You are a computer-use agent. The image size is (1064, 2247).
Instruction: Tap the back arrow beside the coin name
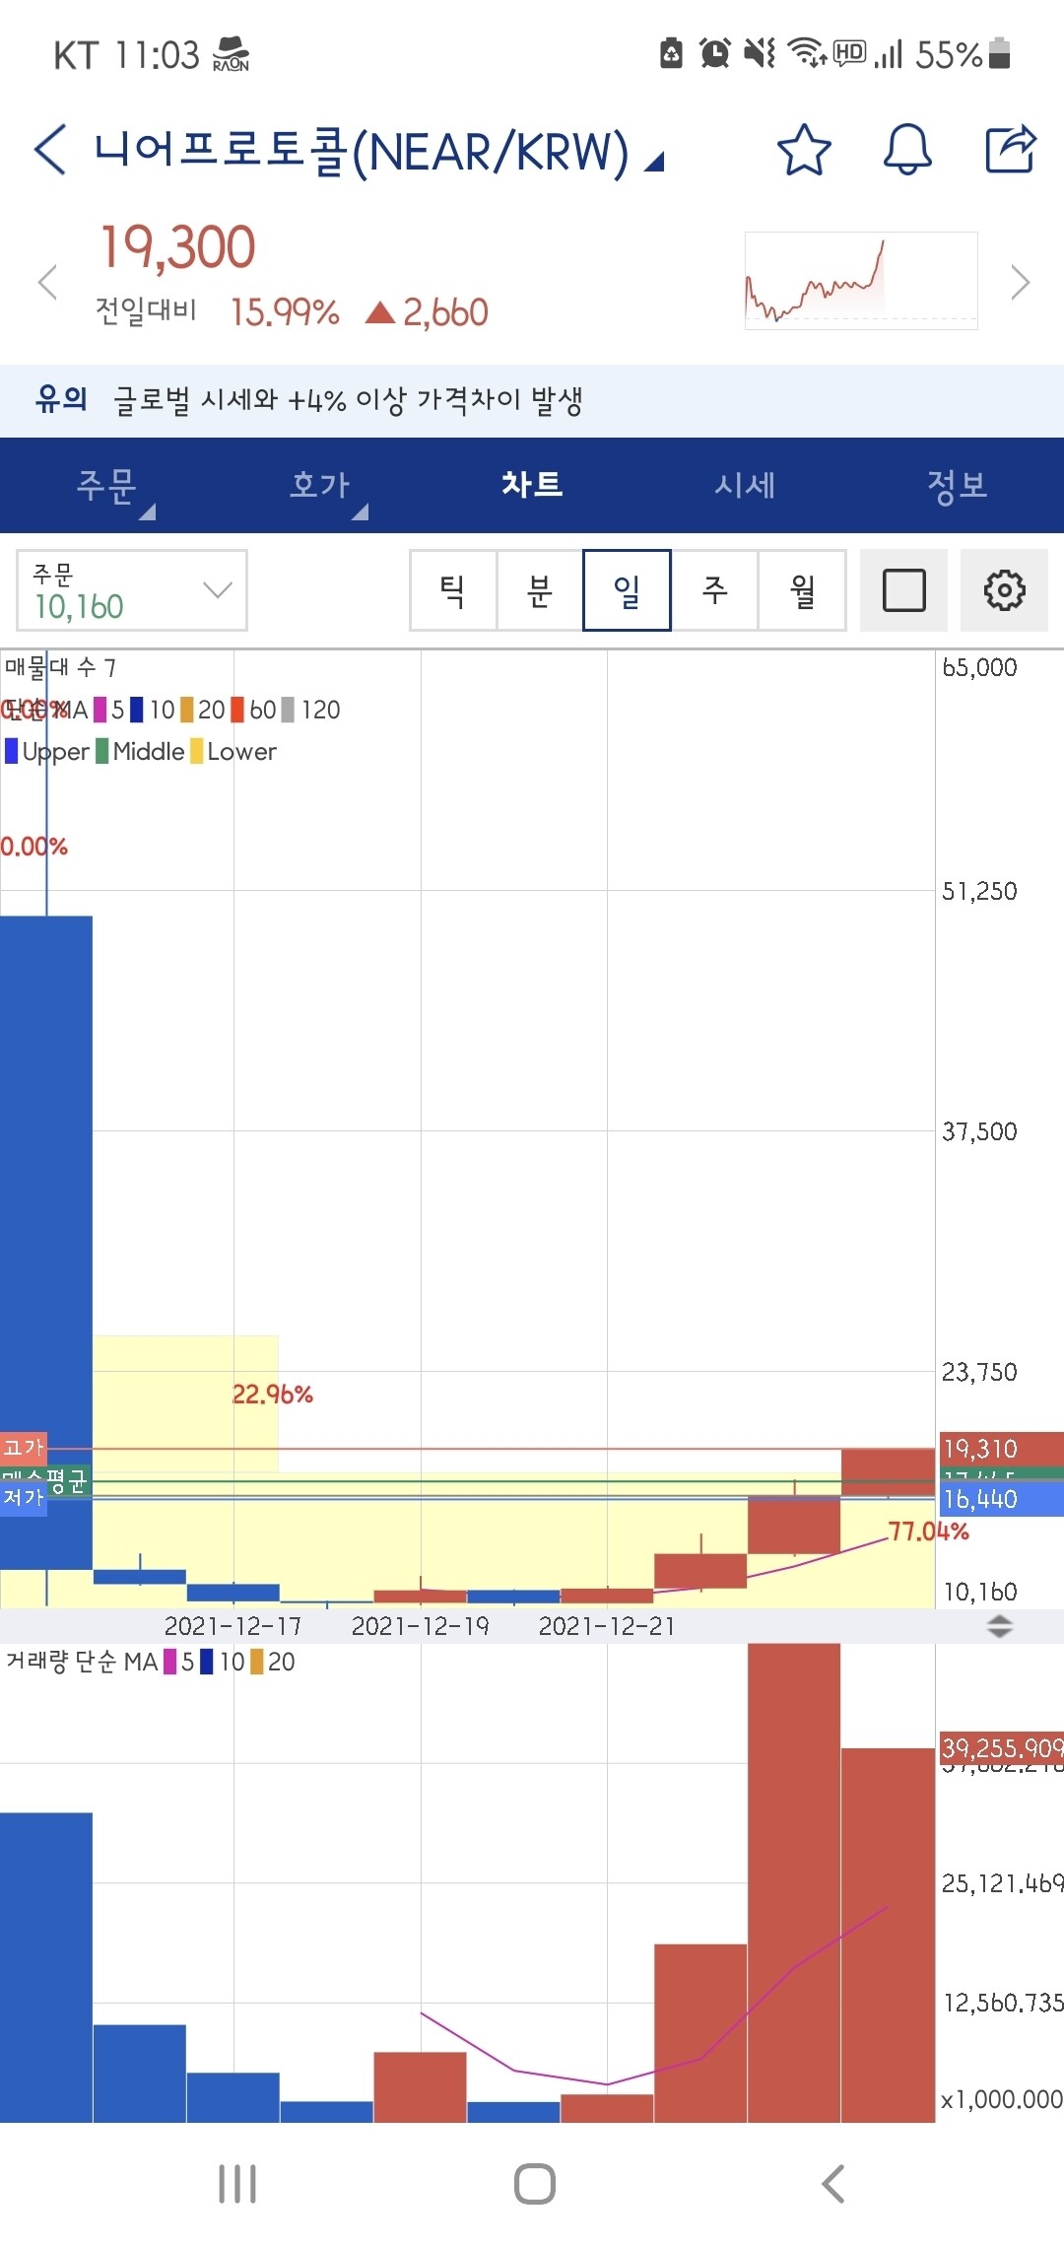[51, 150]
